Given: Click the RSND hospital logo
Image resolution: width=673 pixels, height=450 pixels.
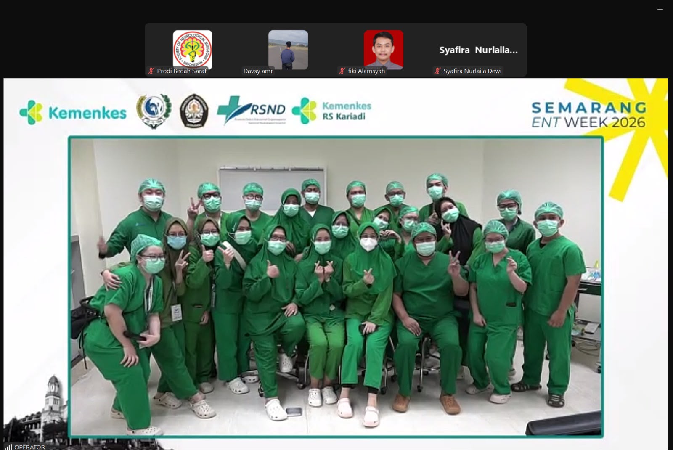Looking at the screenshot, I should (x=252, y=111).
